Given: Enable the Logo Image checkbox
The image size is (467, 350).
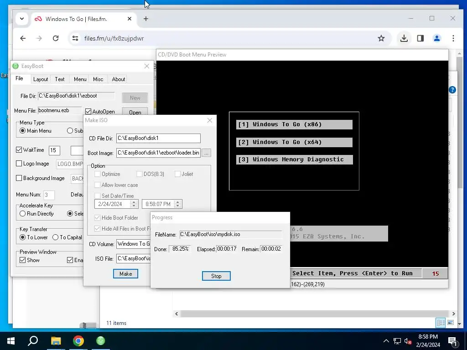Looking at the screenshot, I should [x=19, y=164].
